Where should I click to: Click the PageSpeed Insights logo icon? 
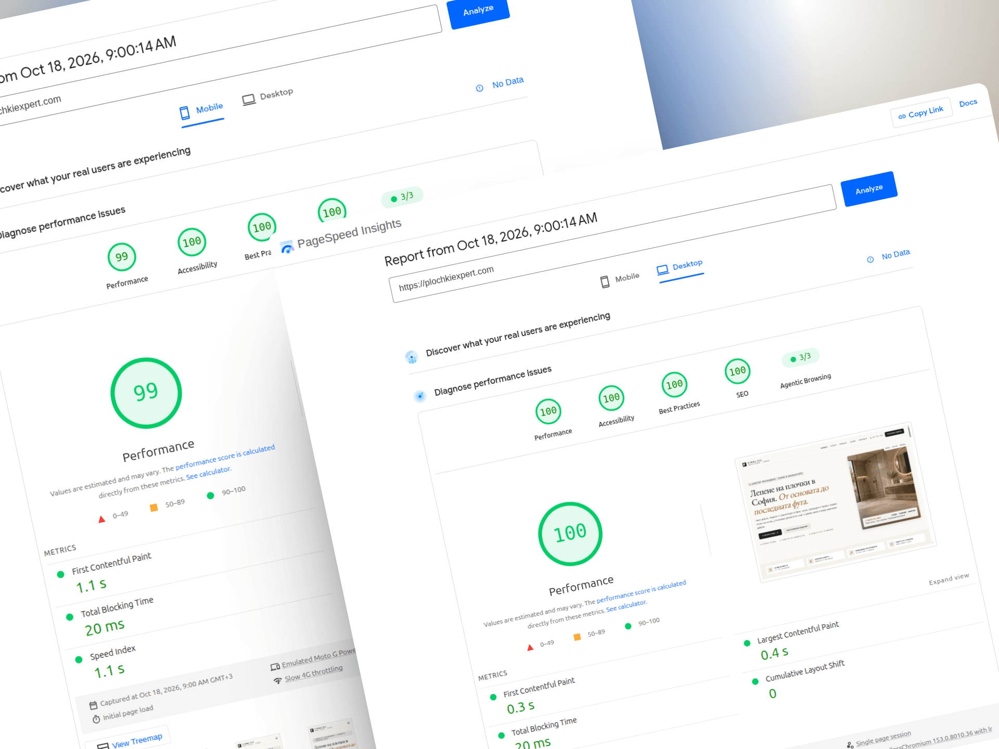pos(287,248)
